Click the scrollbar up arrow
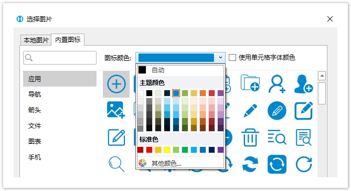 [x=322, y=76]
